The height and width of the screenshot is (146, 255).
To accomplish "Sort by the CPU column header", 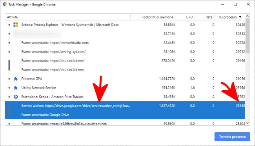I will pos(189,17).
